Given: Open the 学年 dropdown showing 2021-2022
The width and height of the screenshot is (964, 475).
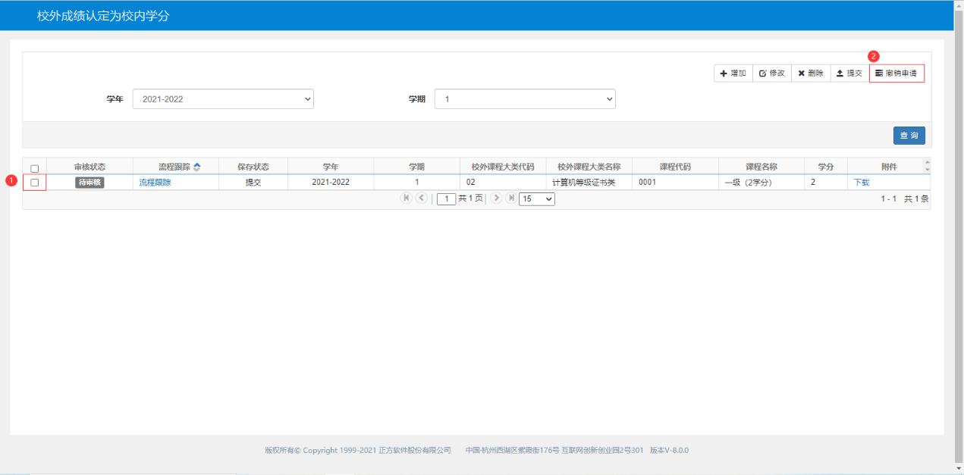Looking at the screenshot, I should click(223, 99).
